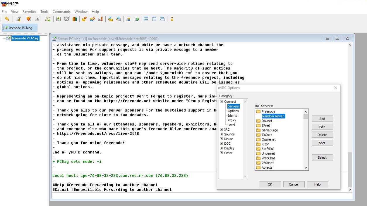Viewport: 367px width, 206px height.
Task: Click the DALnet folder icon
Action: (x=258, y=121)
